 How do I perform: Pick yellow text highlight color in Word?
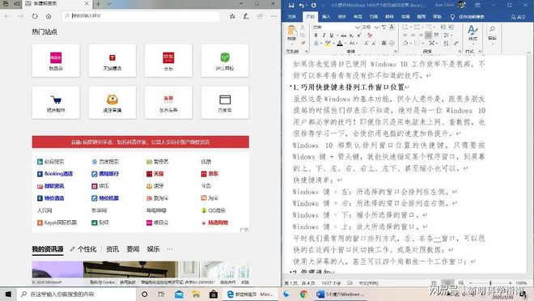click(x=328, y=43)
